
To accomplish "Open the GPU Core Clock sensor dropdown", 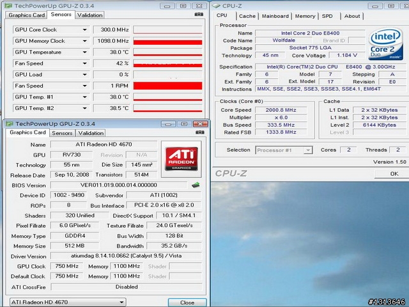I will point(84,30).
